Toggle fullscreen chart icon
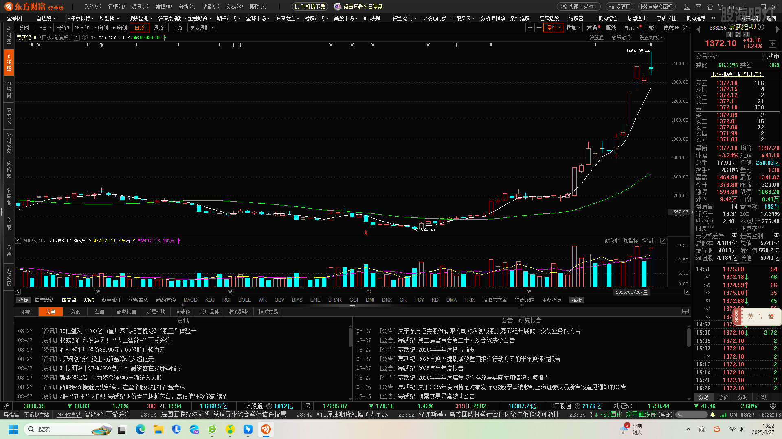 tap(686, 28)
